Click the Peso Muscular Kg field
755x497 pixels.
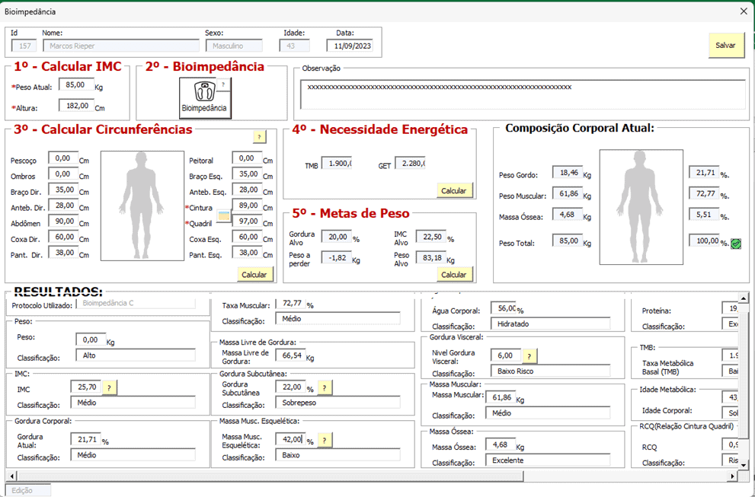coord(568,193)
